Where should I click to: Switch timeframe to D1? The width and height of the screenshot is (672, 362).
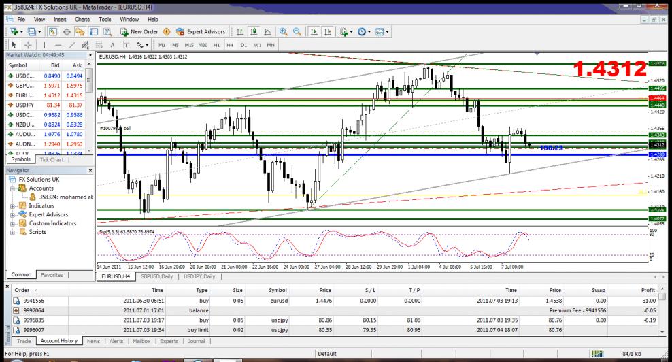[243, 44]
